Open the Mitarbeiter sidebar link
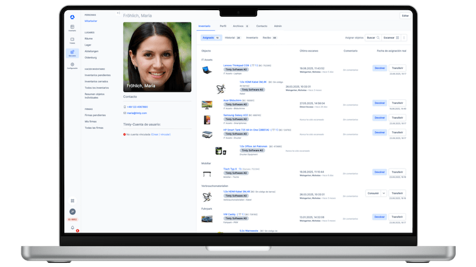Viewport: 476px width, 267px height. [91, 21]
